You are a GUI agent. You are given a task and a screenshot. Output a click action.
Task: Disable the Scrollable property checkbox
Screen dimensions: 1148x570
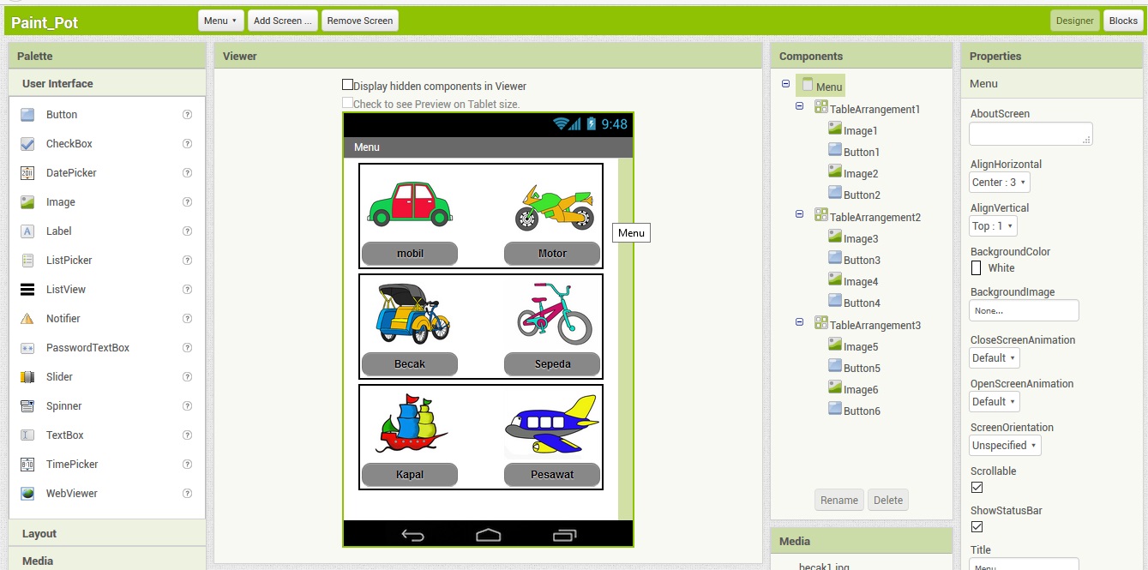[977, 487]
